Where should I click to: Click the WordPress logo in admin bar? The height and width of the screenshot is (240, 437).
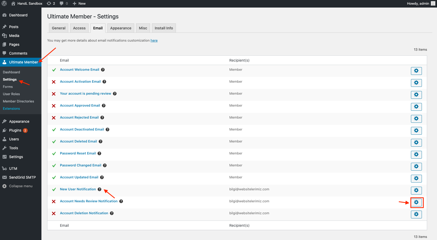(x=4, y=3)
